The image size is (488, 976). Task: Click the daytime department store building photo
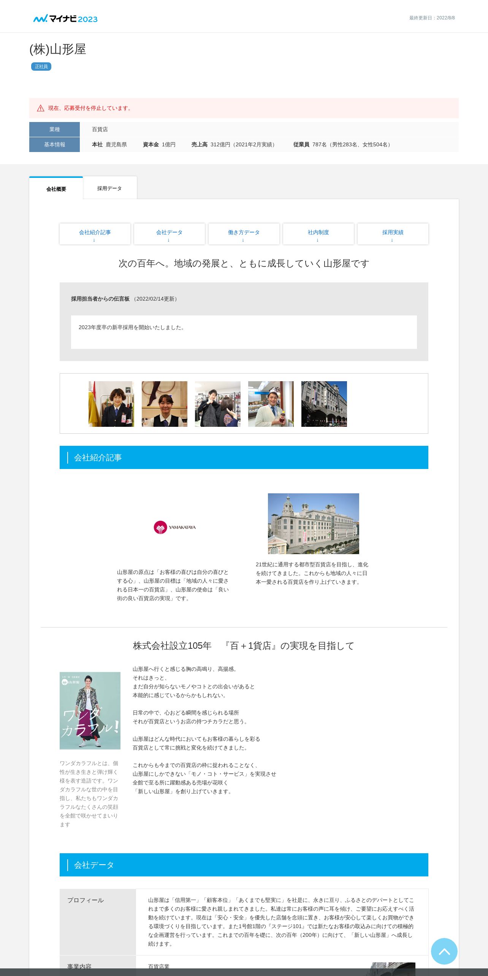[314, 523]
